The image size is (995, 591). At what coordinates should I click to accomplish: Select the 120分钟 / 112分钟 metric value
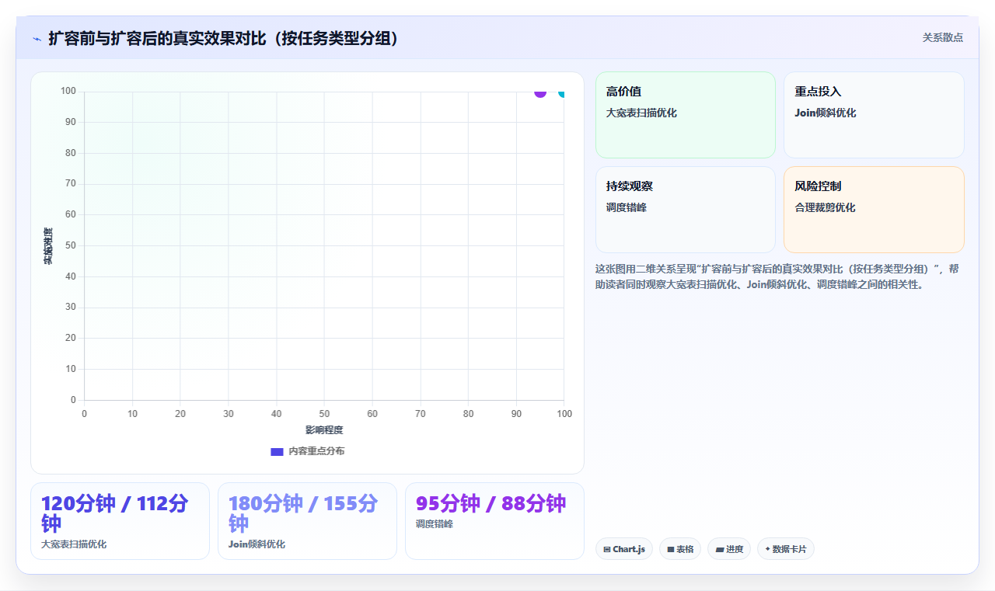[x=115, y=513]
